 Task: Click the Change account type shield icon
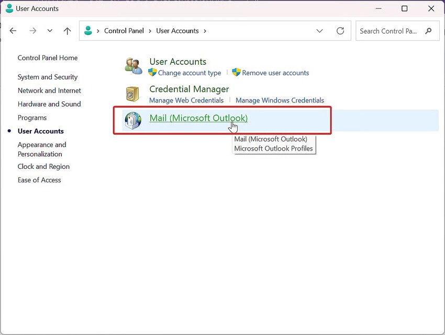pyautogui.click(x=151, y=73)
